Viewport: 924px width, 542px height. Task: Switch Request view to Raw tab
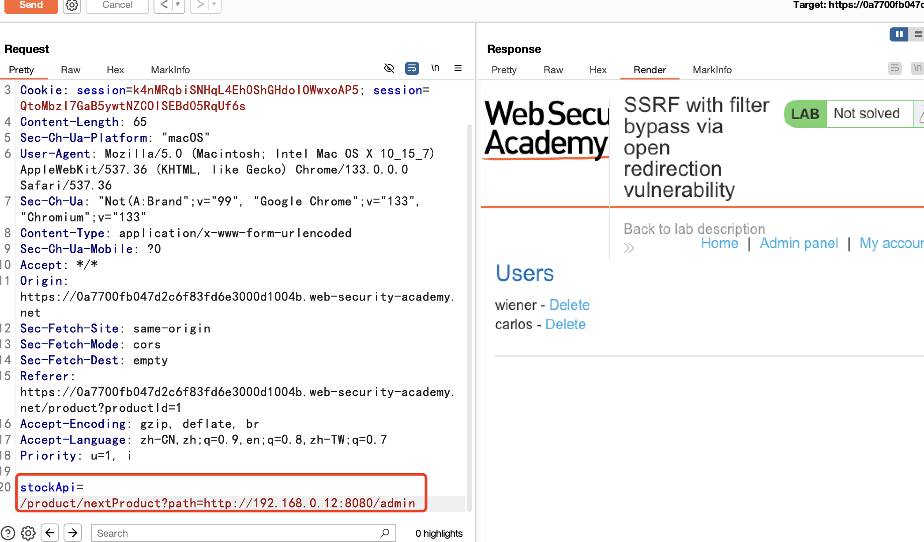(x=71, y=70)
